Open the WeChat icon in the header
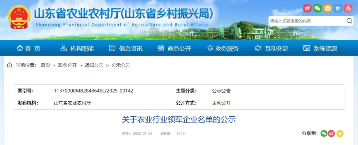This screenshot has height=145, width=358. pos(317,8)
